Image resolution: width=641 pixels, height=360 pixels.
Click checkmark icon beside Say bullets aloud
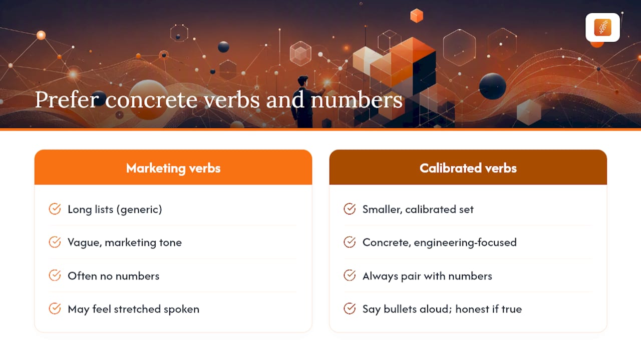pos(350,309)
